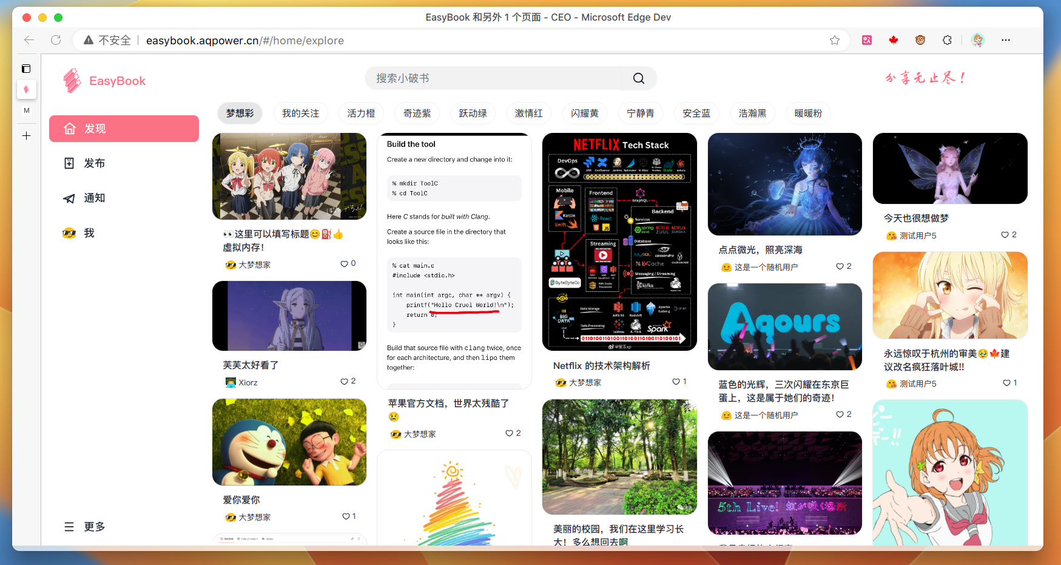The width and height of the screenshot is (1061, 565).
Task: Select the 奇迹紫 theme tab
Action: (x=417, y=113)
